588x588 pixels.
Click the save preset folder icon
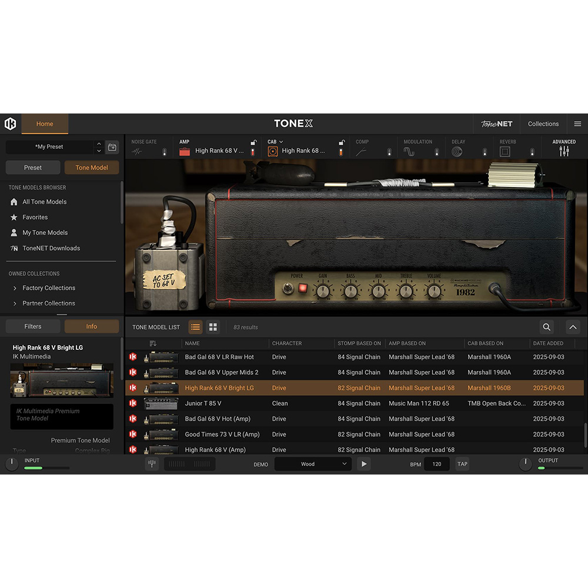click(112, 147)
